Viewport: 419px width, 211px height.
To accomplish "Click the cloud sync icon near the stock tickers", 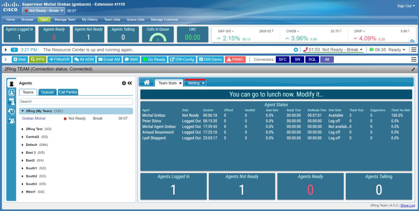I will point(413,40).
